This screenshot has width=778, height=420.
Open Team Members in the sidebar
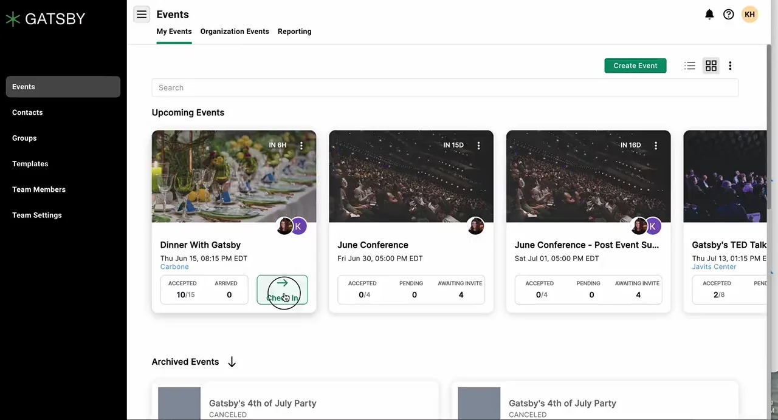pyautogui.click(x=39, y=189)
